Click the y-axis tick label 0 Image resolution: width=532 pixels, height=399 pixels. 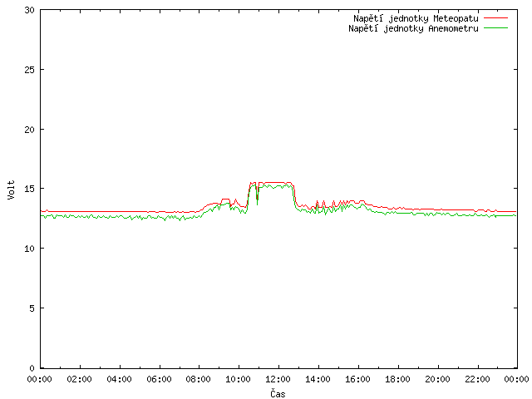(x=32, y=367)
